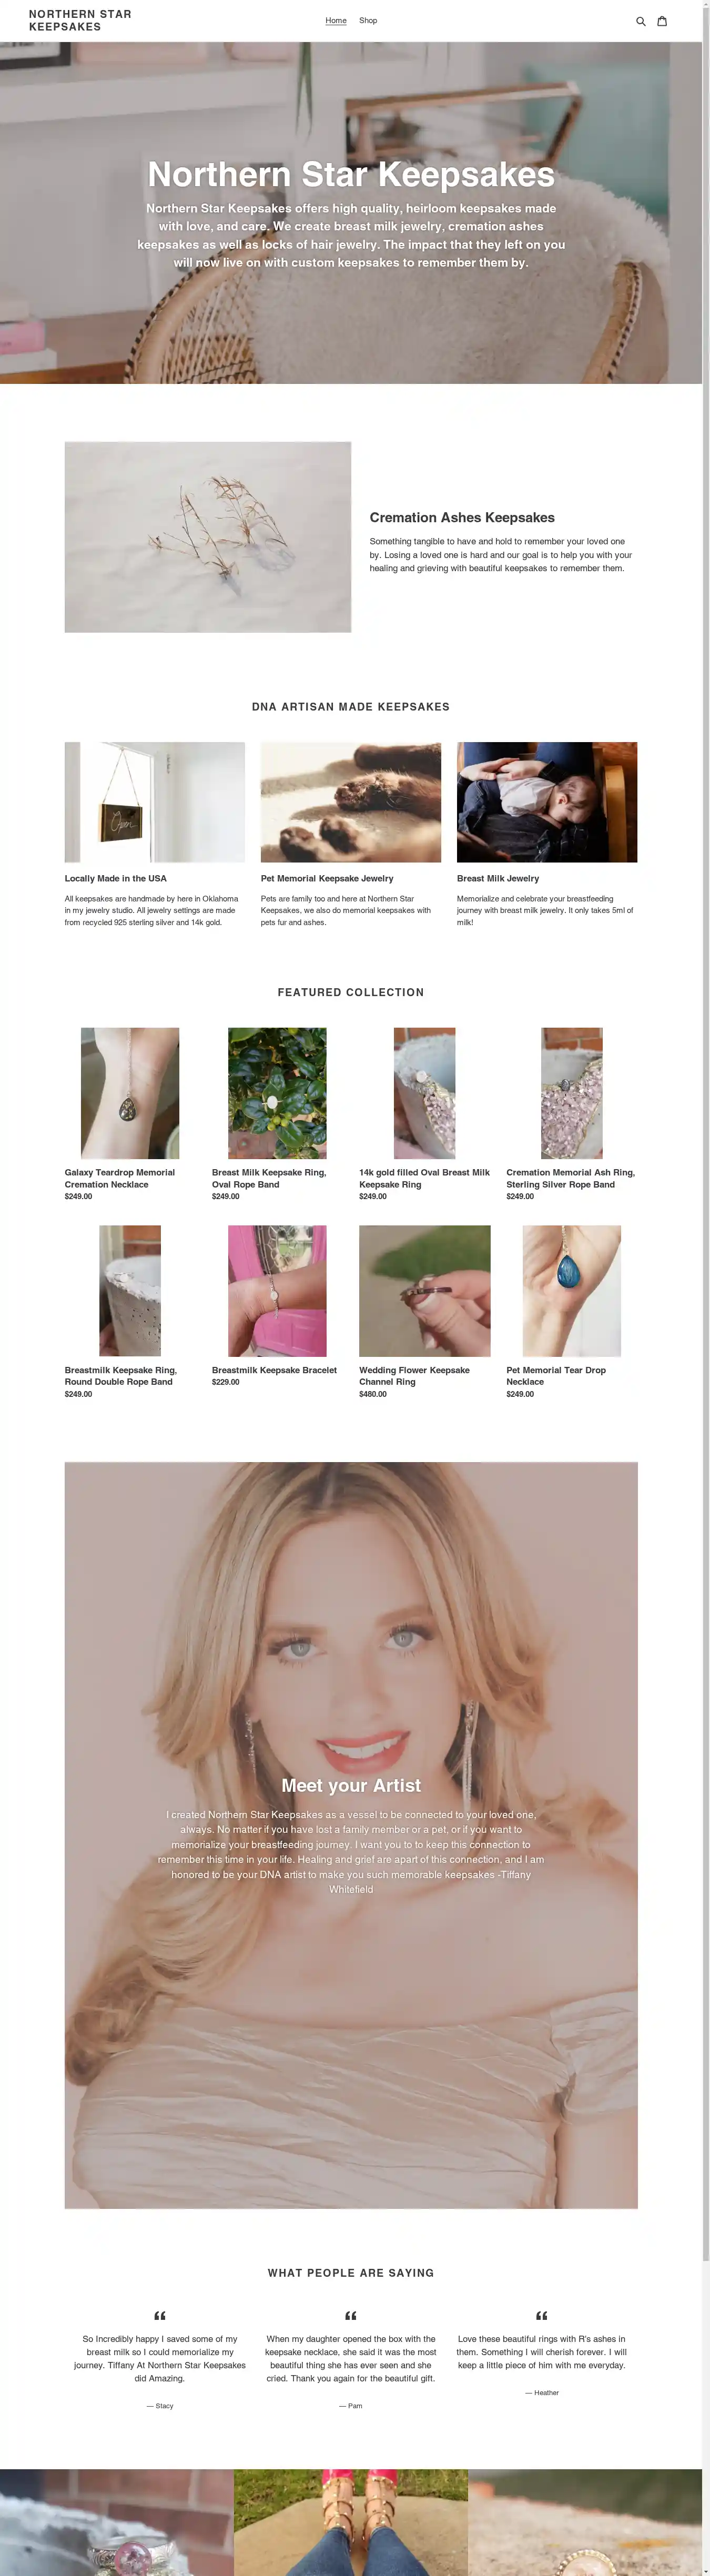This screenshot has height=2576, width=710.
Task: Open the shopping cart icon
Action: (x=662, y=21)
